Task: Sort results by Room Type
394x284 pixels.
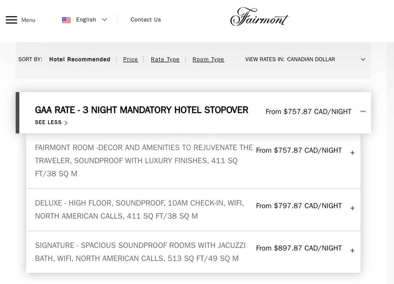Action: [208, 60]
